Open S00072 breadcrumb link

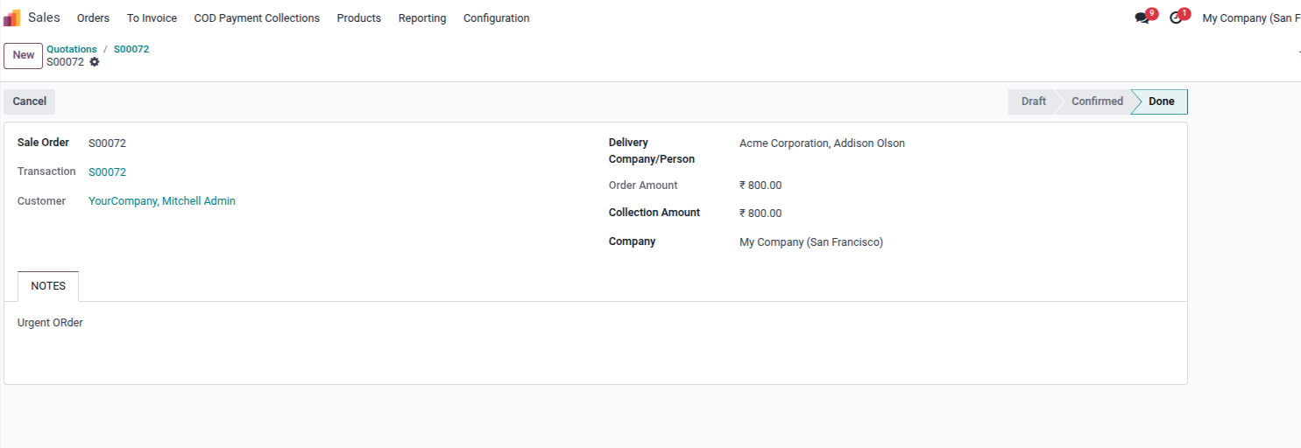pos(131,49)
